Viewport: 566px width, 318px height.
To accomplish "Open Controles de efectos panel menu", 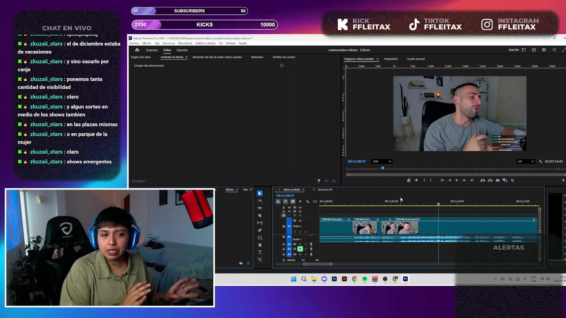I will tap(186, 57).
